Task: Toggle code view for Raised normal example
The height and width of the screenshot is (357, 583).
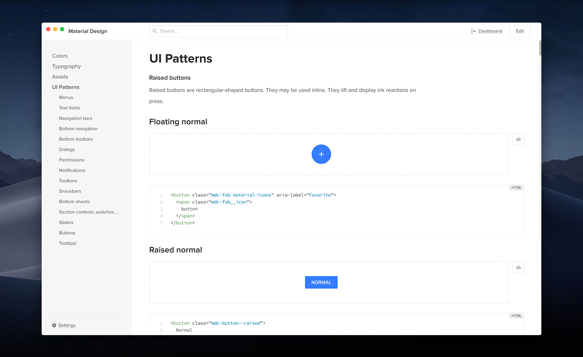Action: (x=518, y=267)
